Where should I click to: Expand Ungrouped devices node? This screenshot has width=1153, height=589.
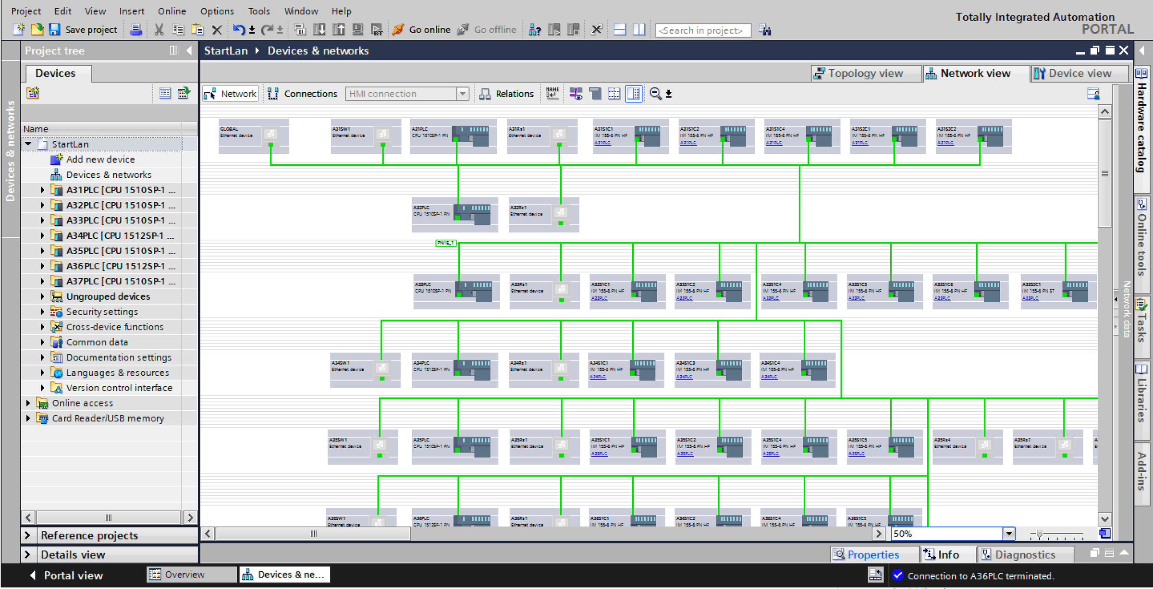click(42, 297)
